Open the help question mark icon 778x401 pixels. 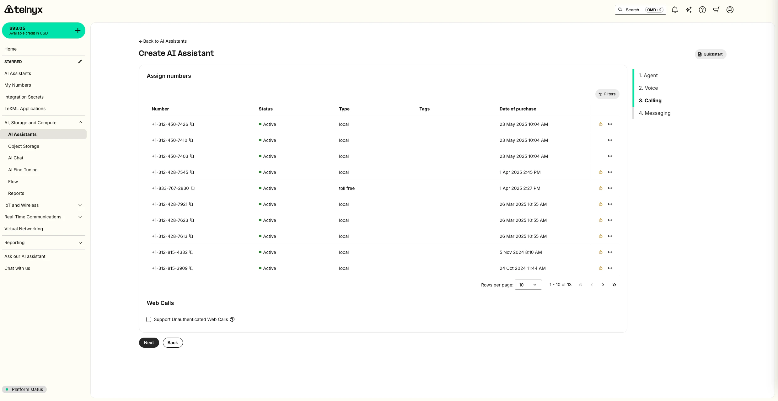(x=702, y=10)
